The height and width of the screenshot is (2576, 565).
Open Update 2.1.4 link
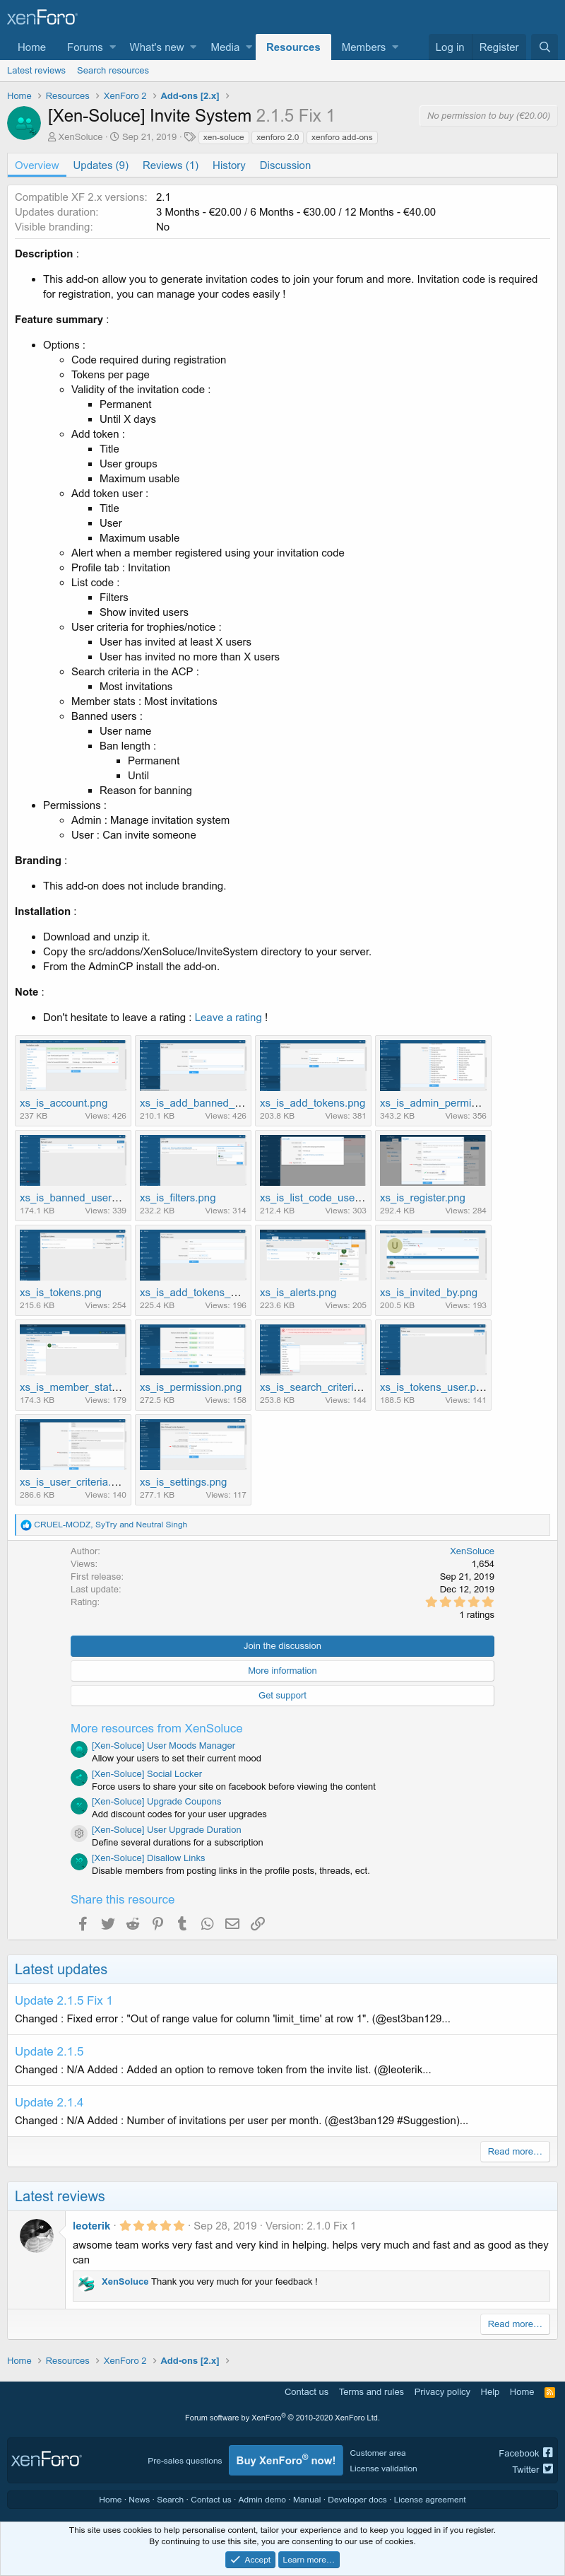click(49, 2103)
